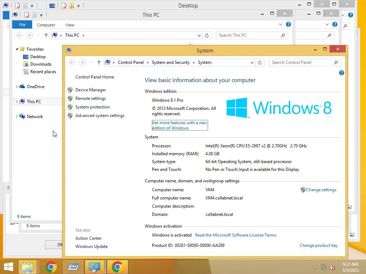
Task: Collapse the Favorites tree group
Action: click(x=17, y=49)
